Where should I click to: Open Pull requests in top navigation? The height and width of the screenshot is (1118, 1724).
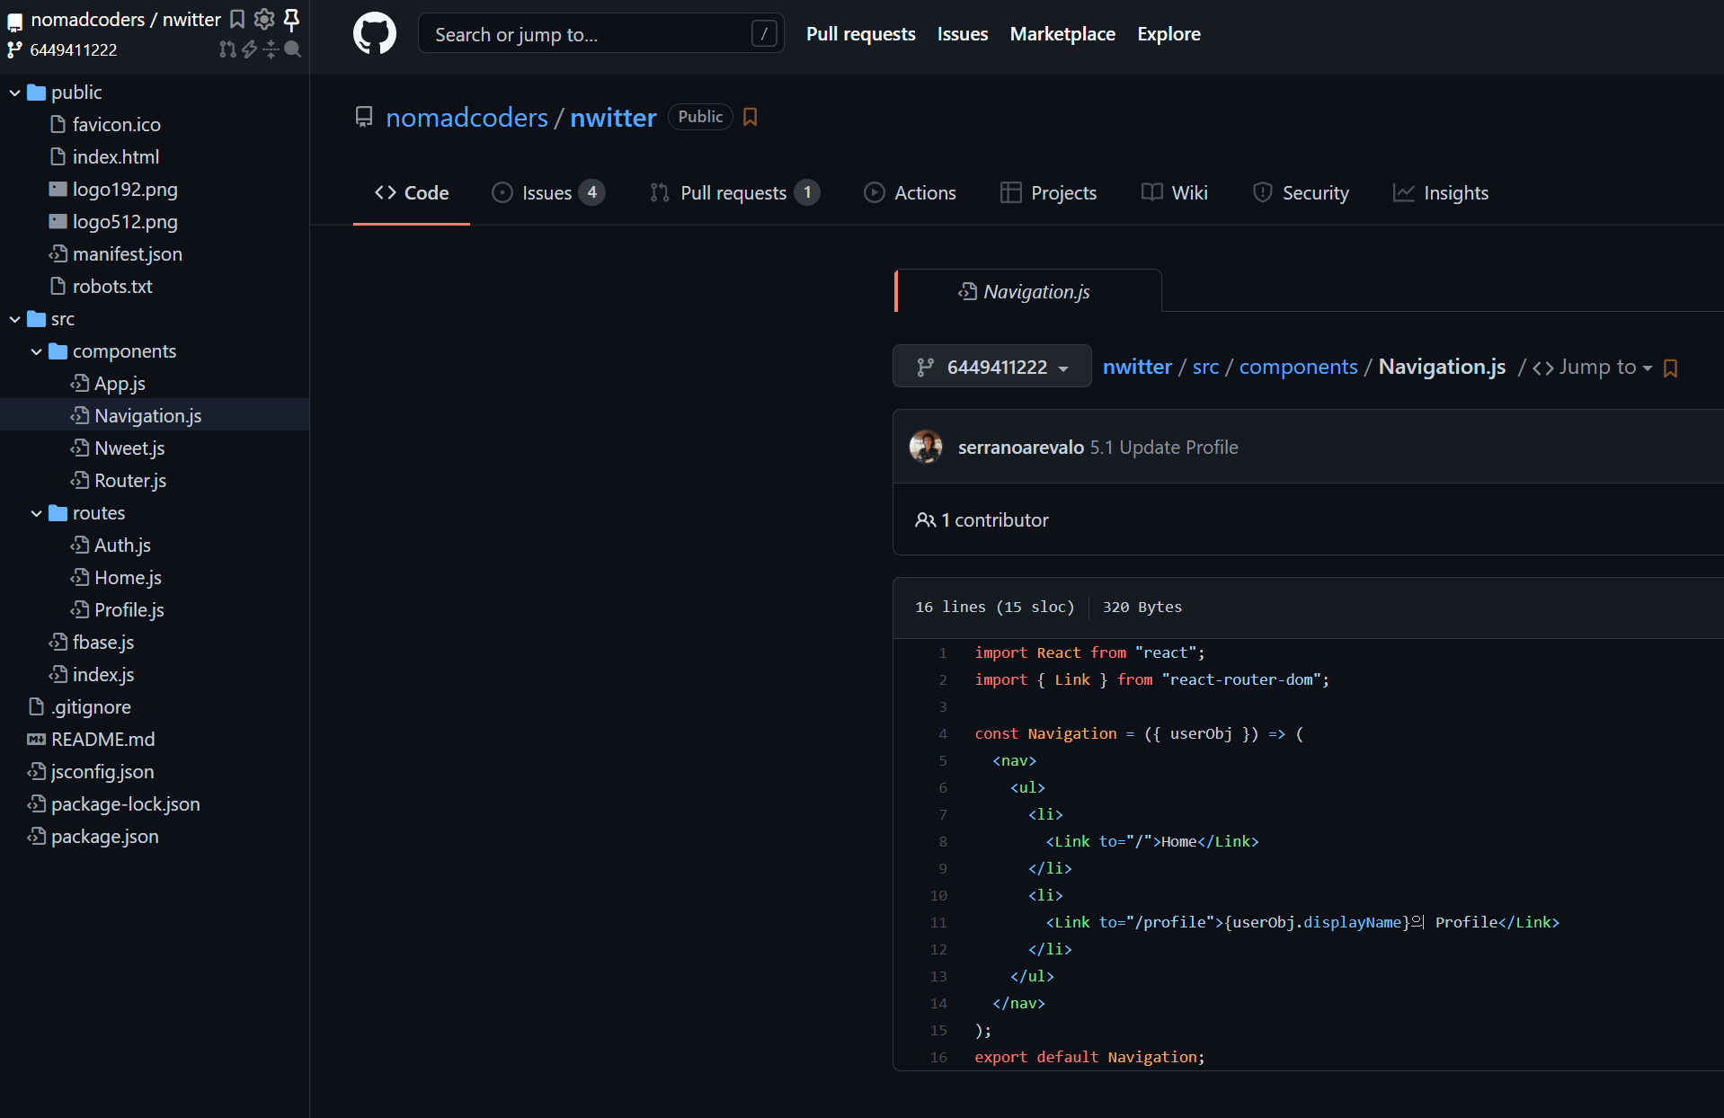pos(860,34)
